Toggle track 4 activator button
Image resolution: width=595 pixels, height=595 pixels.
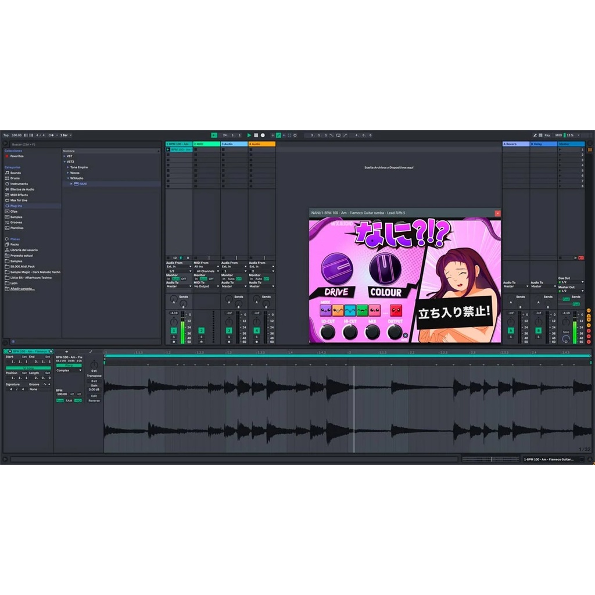click(256, 331)
